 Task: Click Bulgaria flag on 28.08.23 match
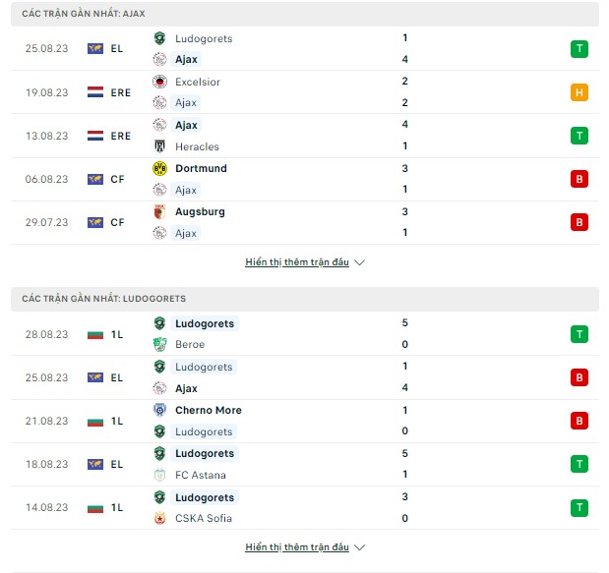tap(95, 334)
